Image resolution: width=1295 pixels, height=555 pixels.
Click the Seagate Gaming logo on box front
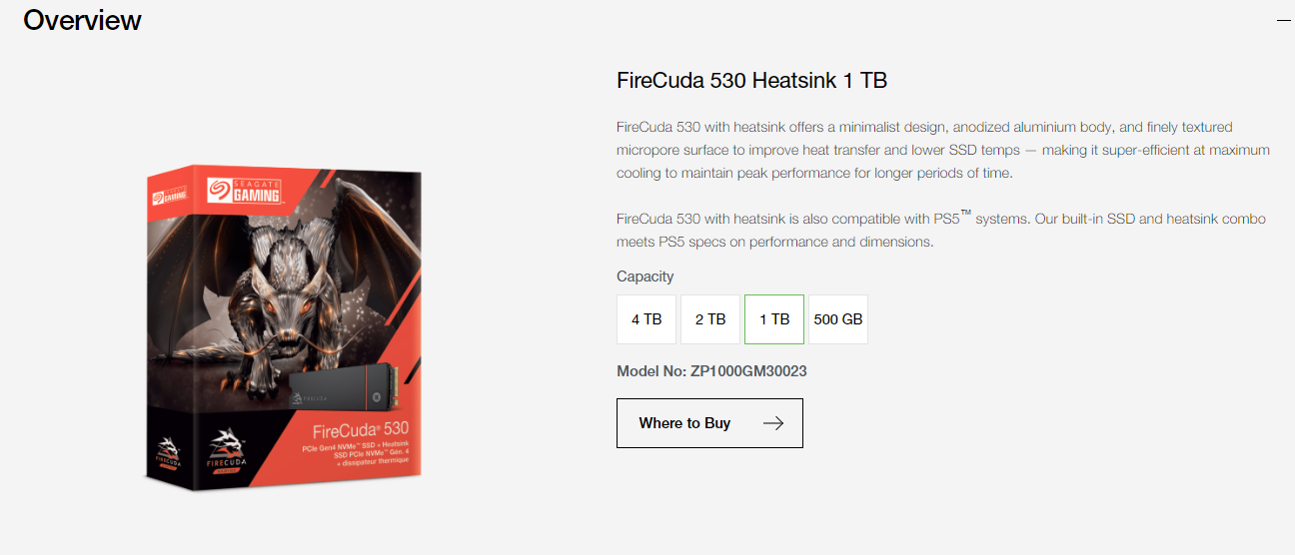coord(243,189)
